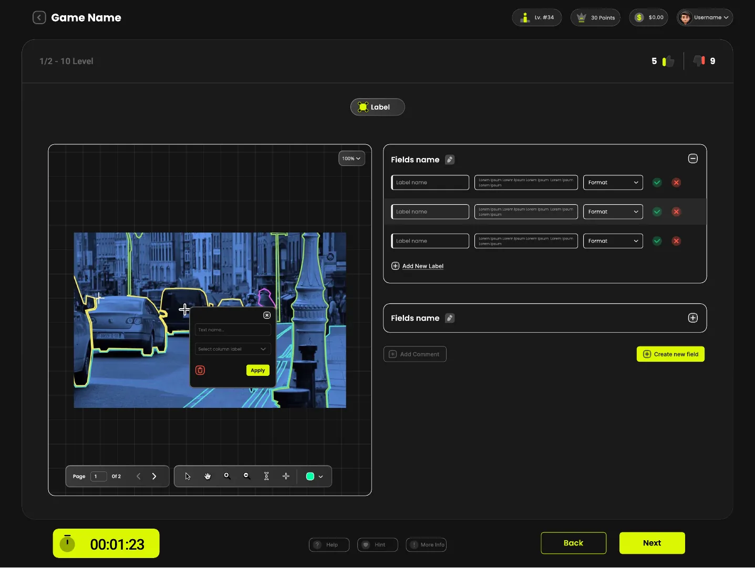Click the Back button

click(573, 543)
